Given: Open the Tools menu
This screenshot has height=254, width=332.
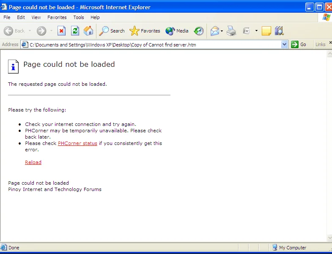Looking at the screenshot, I should (79, 17).
